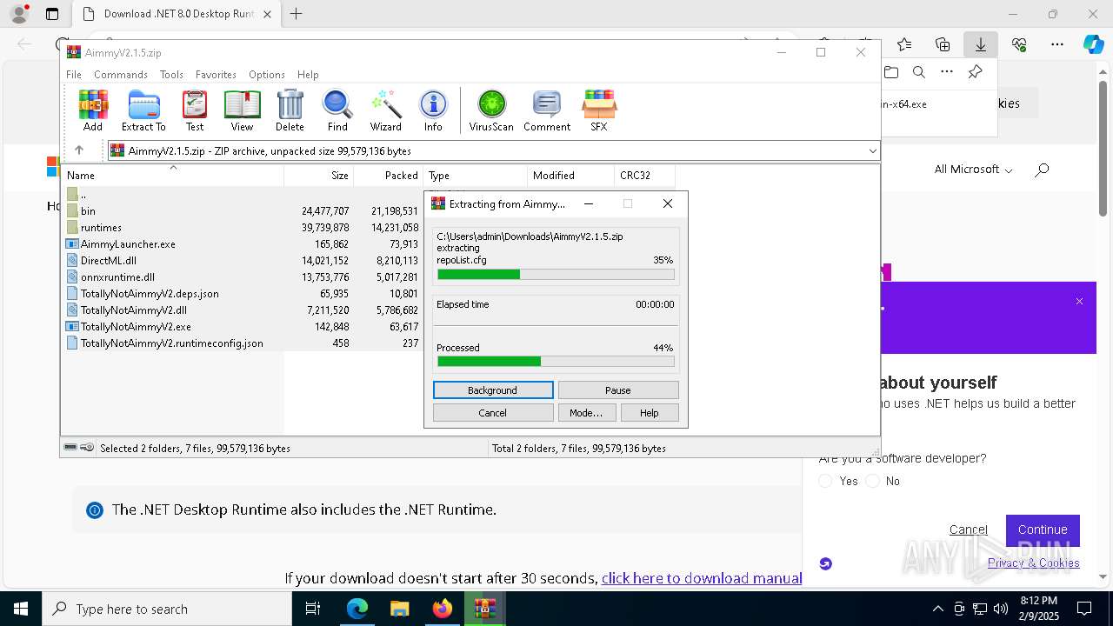
Task: Click the Extract To toolbar icon
Action: pos(143,110)
